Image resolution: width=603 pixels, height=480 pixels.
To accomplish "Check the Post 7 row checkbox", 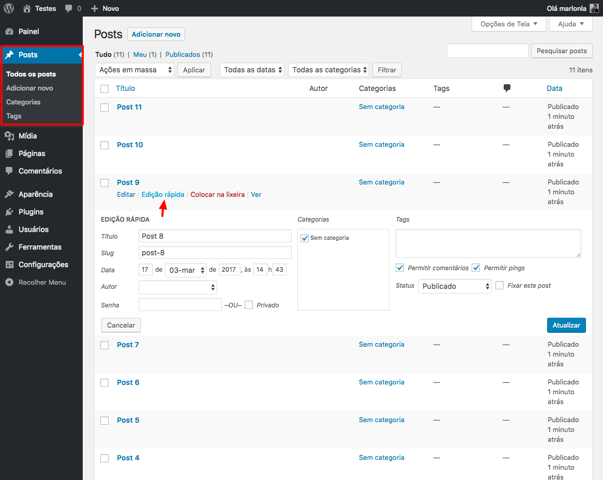I will pyautogui.click(x=104, y=345).
